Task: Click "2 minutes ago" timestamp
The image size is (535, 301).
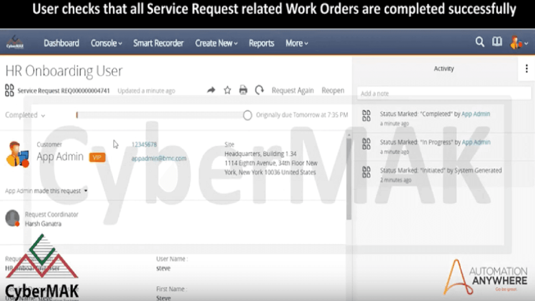Action: click(395, 180)
